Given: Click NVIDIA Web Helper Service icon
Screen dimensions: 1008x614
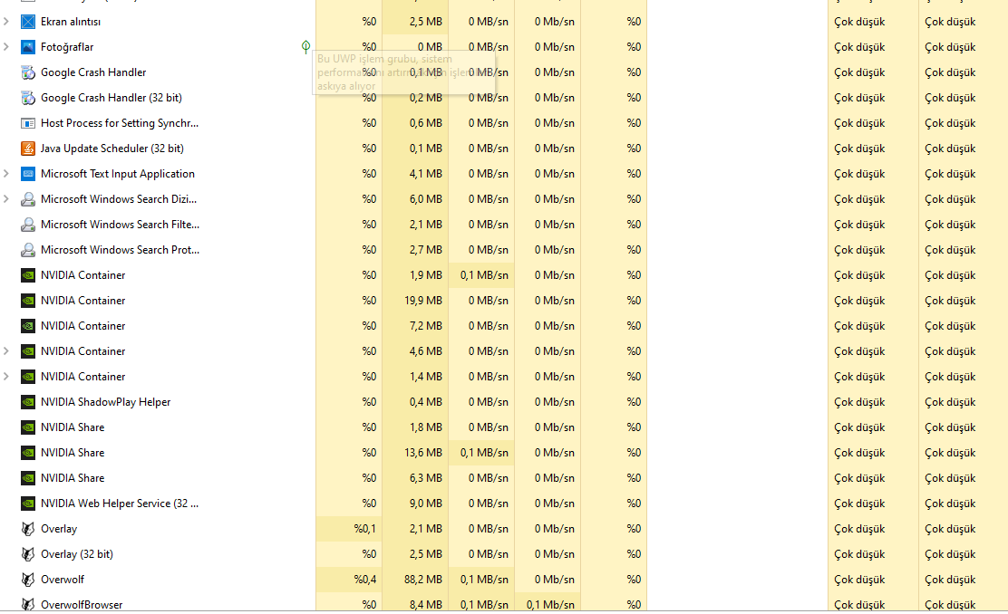Looking at the screenshot, I should coord(28,504).
